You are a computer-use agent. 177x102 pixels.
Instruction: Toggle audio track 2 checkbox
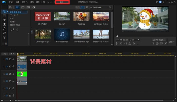[10, 81]
